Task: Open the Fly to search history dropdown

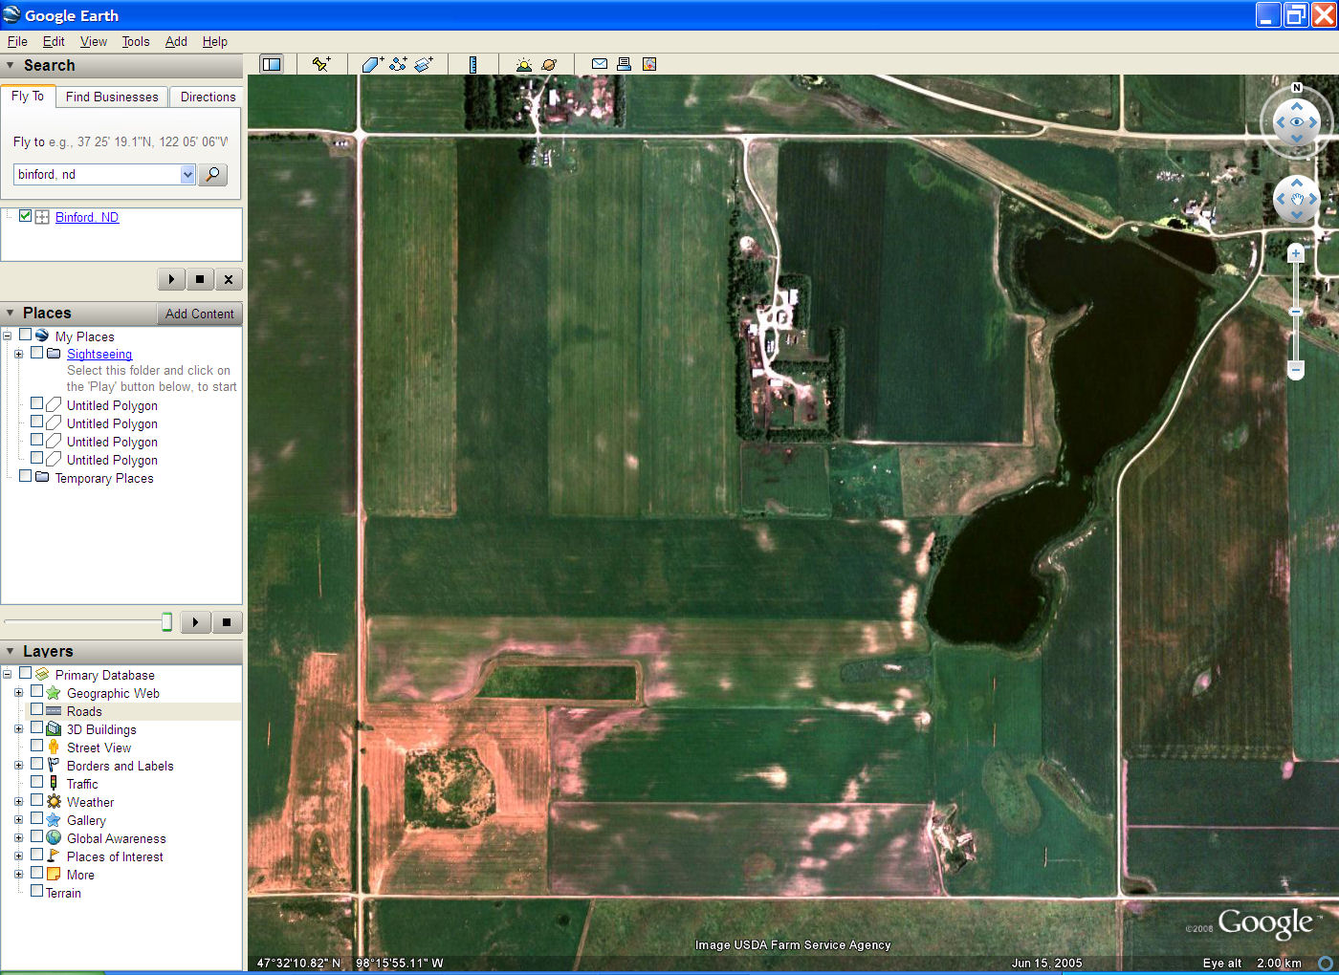Action: [x=187, y=174]
